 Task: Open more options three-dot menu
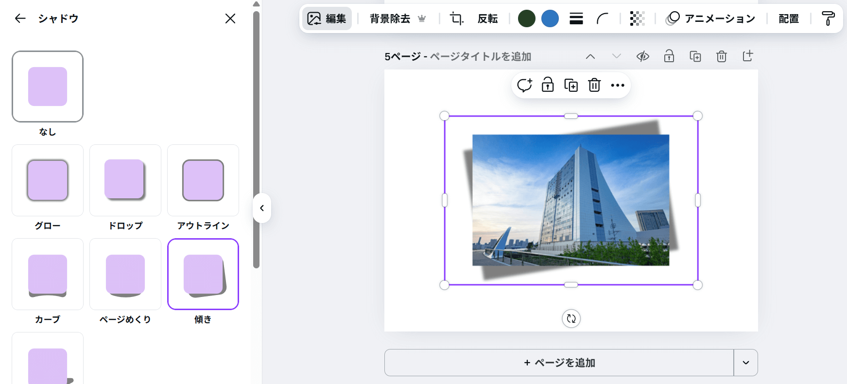618,85
